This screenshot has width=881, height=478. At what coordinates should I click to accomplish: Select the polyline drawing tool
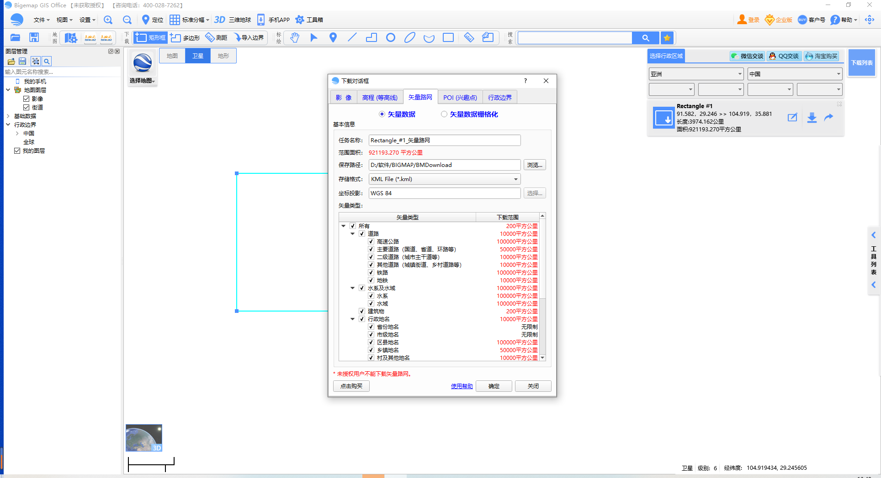(x=372, y=37)
